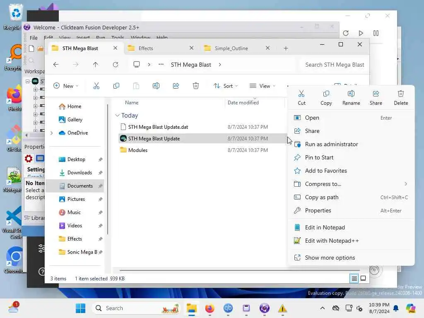Viewport: 424px width, 318px height.
Task: Click reload icon in background window
Action: 346,33
